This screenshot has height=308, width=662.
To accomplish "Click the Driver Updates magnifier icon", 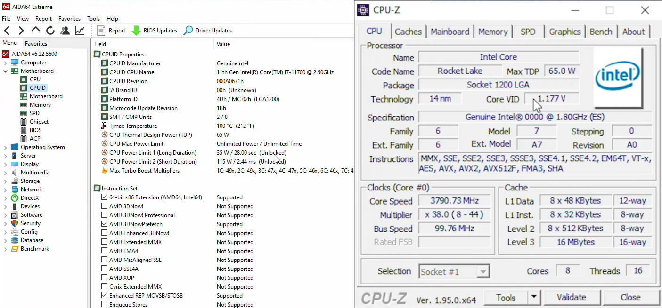I will (188, 30).
